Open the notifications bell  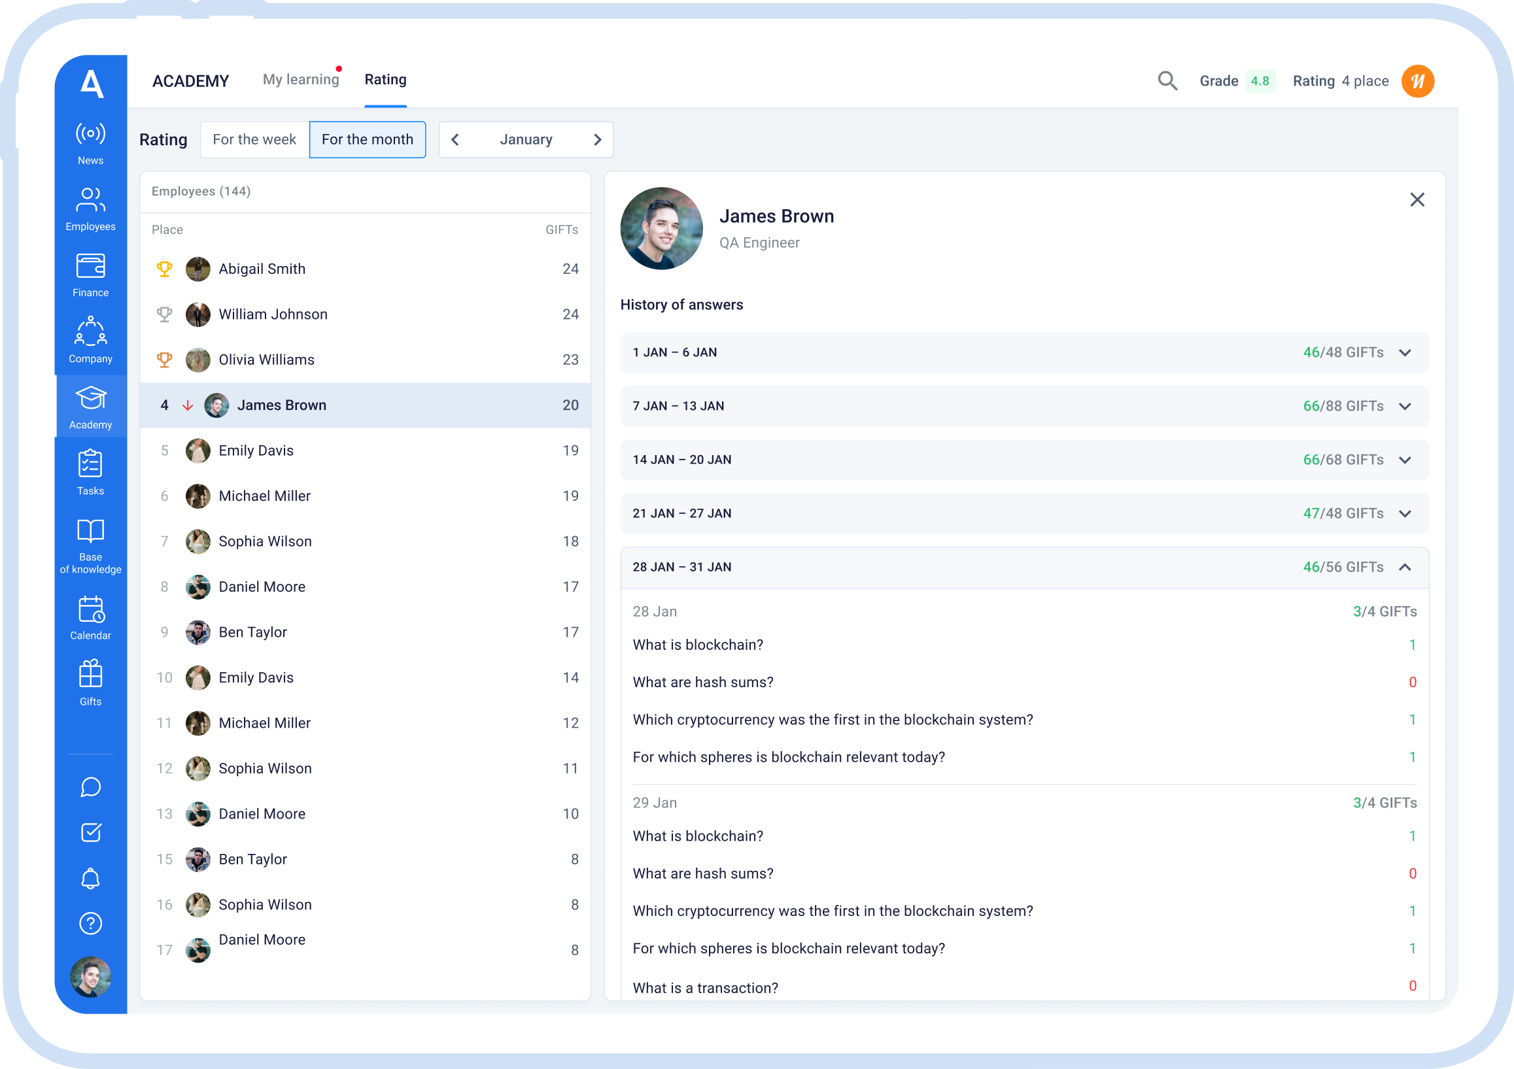pyautogui.click(x=90, y=879)
